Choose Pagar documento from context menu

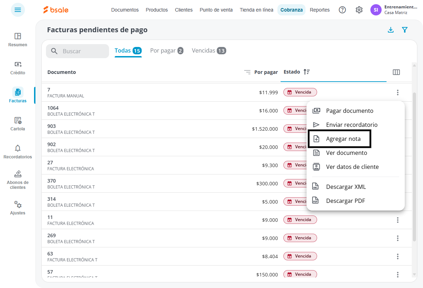[356, 111]
